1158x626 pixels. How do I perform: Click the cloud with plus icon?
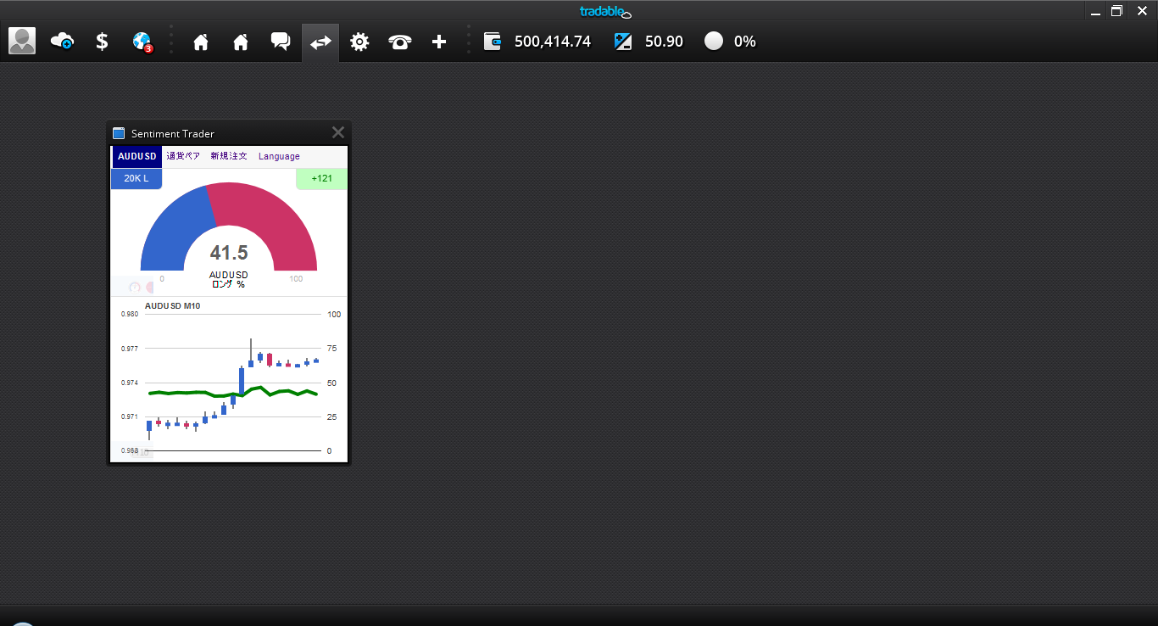point(62,41)
